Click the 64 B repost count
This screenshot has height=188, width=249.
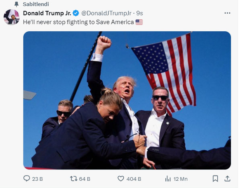pyautogui.click(x=84, y=179)
